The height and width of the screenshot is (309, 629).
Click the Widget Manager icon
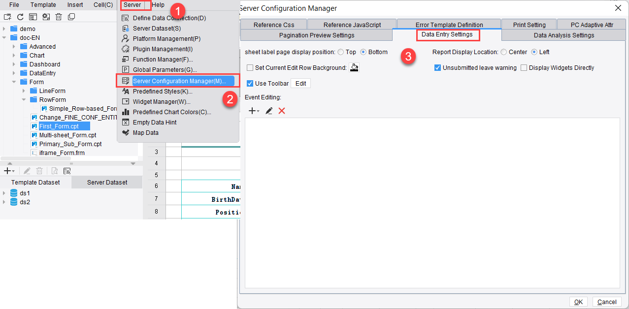[x=125, y=102]
